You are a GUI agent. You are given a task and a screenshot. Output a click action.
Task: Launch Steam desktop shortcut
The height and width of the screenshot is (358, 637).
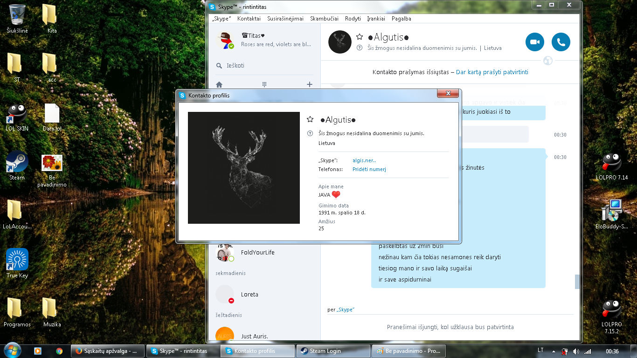point(17,166)
